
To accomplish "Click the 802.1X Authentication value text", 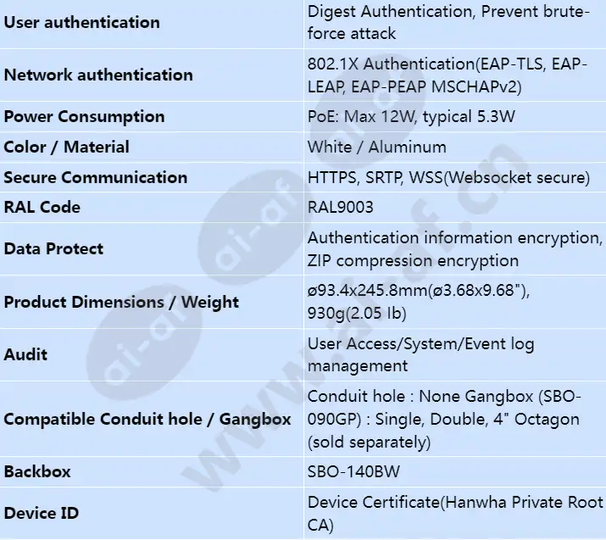I will tap(448, 75).
